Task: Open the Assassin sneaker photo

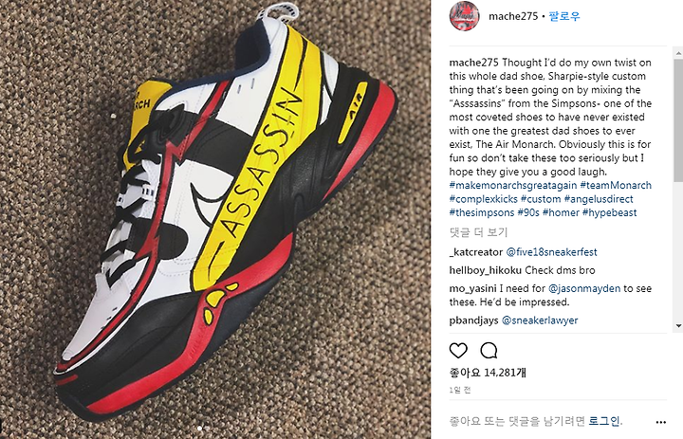Action: [215, 220]
